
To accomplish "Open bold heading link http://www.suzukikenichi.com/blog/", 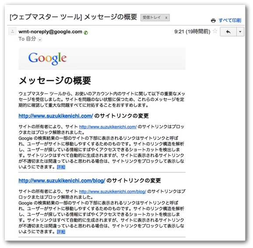I will coord(62,181).
